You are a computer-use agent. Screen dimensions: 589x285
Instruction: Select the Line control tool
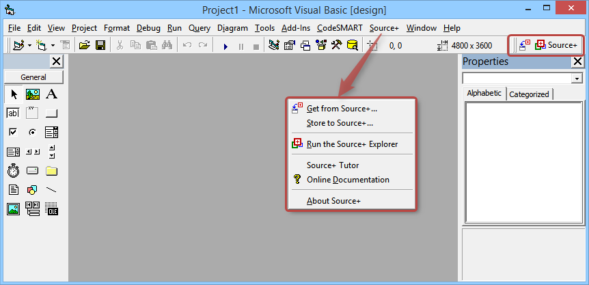click(51, 189)
